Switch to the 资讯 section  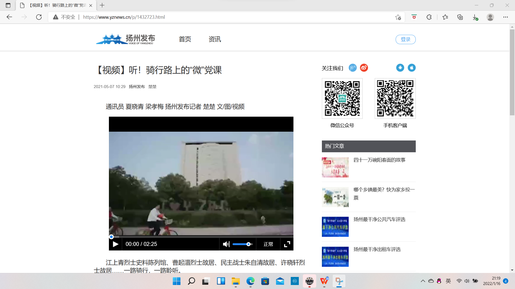[214, 39]
